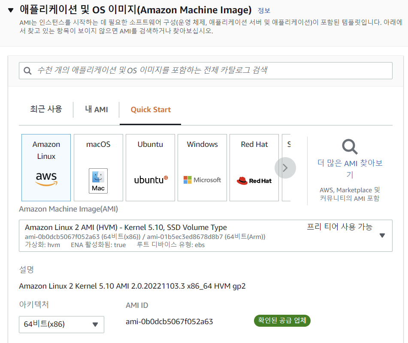
Task: Select the Quick Start tab
Action: 151,110
